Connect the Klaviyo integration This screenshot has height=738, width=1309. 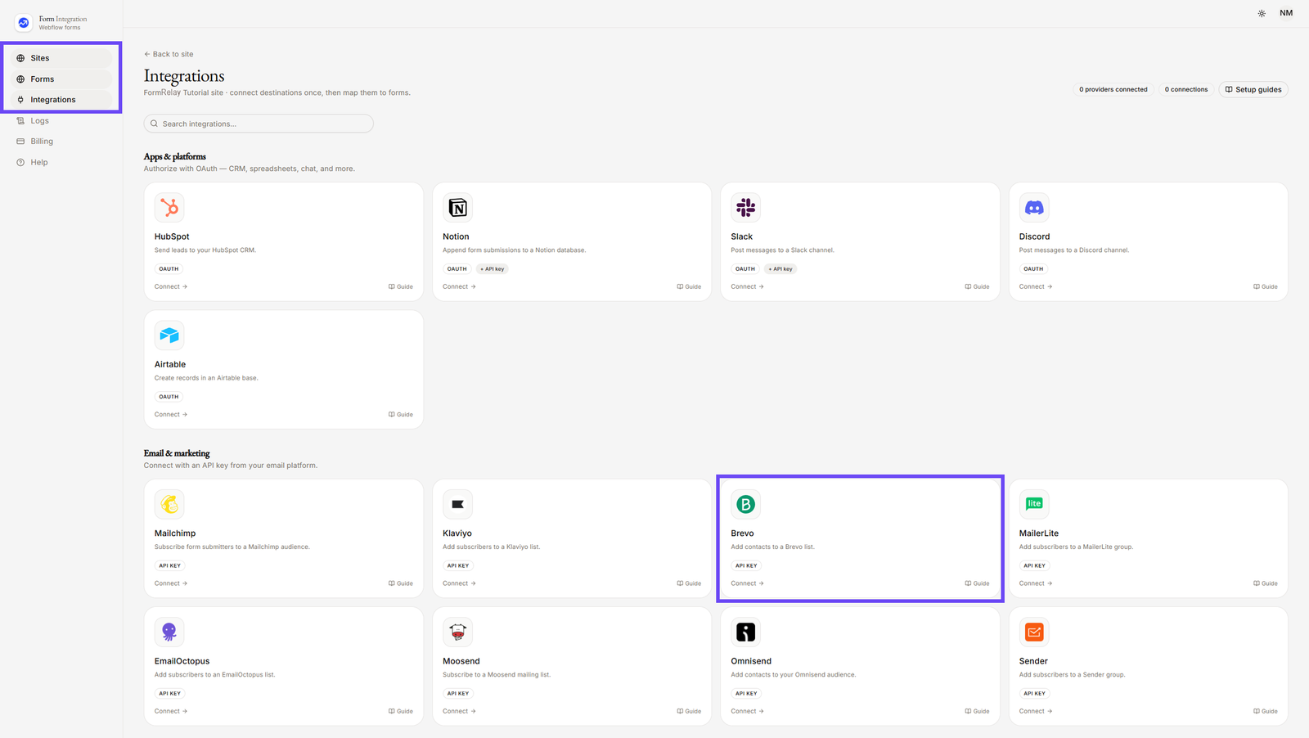[x=459, y=583]
